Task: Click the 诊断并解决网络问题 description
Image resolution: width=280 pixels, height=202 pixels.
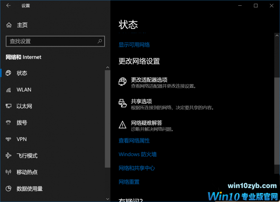Action: [152, 129]
